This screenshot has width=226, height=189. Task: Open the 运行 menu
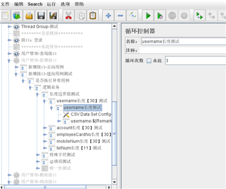point(51,4)
